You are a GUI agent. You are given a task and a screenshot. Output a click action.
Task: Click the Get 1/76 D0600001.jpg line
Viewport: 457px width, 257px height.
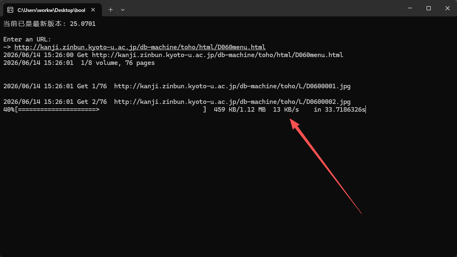coord(177,86)
